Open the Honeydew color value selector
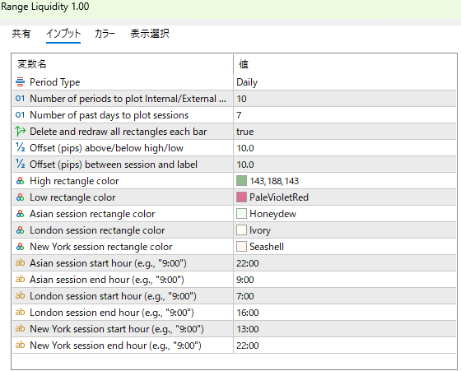Image resolution: width=461 pixels, height=371 pixels. [x=345, y=214]
